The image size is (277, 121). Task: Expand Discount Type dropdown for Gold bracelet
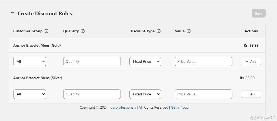(x=145, y=61)
